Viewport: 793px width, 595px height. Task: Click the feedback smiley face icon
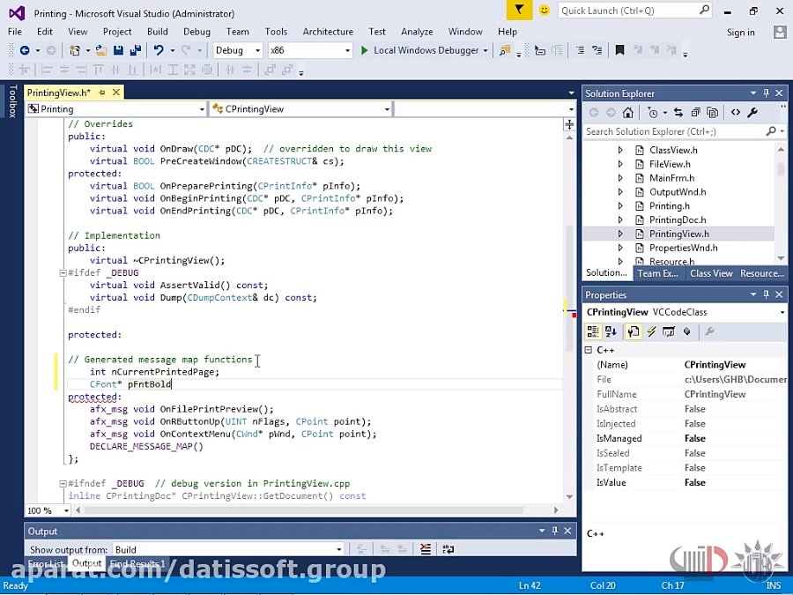coord(544,11)
